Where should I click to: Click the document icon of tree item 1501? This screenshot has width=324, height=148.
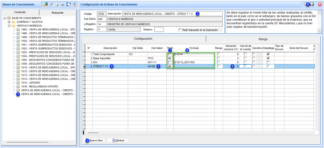[18, 45]
